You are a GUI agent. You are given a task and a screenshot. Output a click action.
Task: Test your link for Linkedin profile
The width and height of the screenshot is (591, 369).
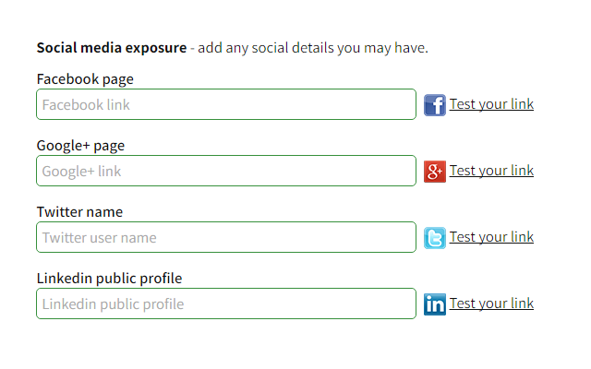[491, 304]
